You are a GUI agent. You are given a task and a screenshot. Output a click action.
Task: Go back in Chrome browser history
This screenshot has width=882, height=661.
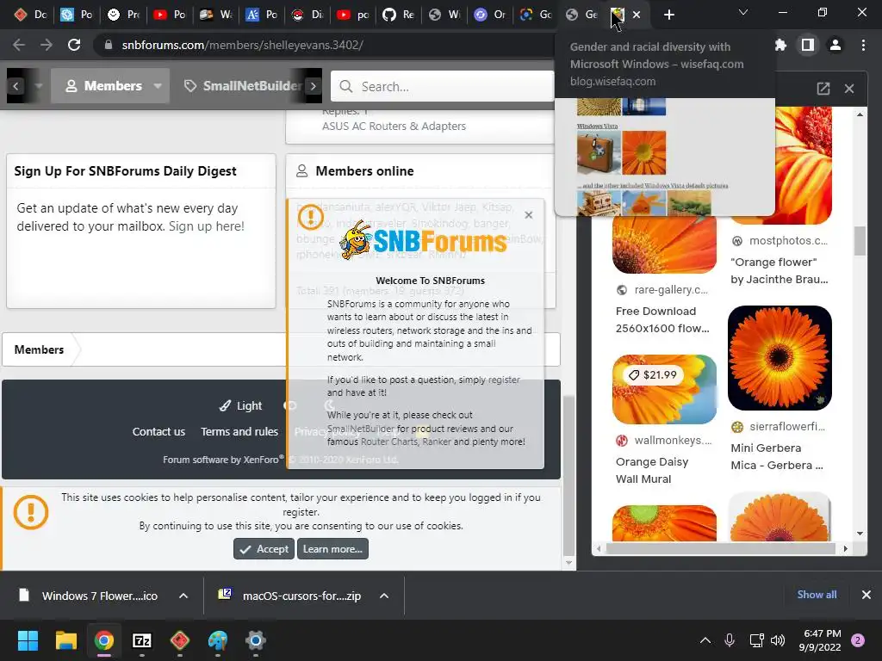pos(19,45)
